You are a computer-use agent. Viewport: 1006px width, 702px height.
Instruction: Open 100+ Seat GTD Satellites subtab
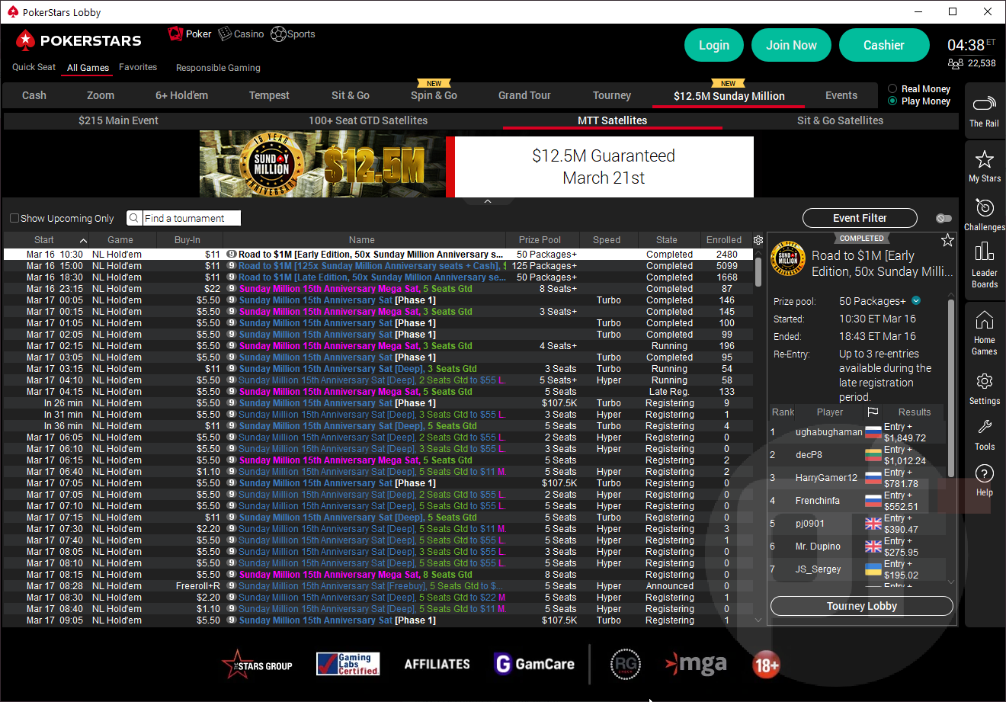click(x=368, y=120)
